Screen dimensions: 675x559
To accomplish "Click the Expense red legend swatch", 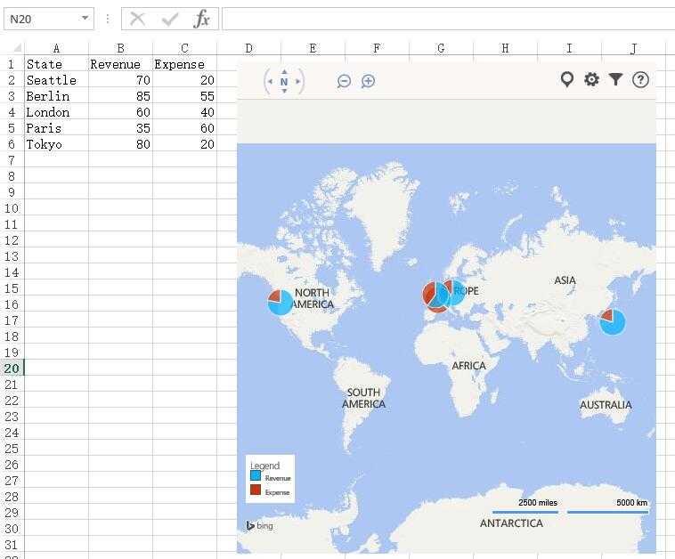I will [x=256, y=490].
